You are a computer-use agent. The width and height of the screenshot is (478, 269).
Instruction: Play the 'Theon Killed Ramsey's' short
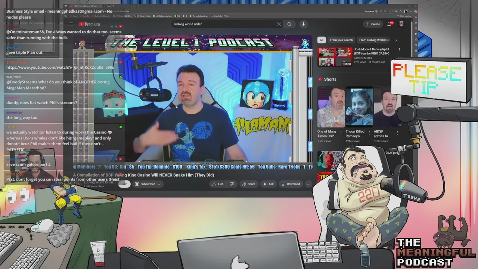coord(359,107)
